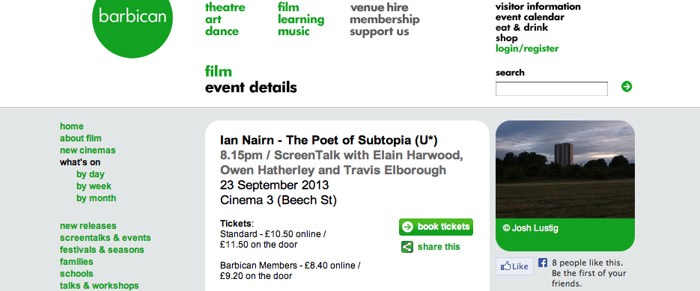Click the login/register link
700x291 pixels.
pos(527,49)
